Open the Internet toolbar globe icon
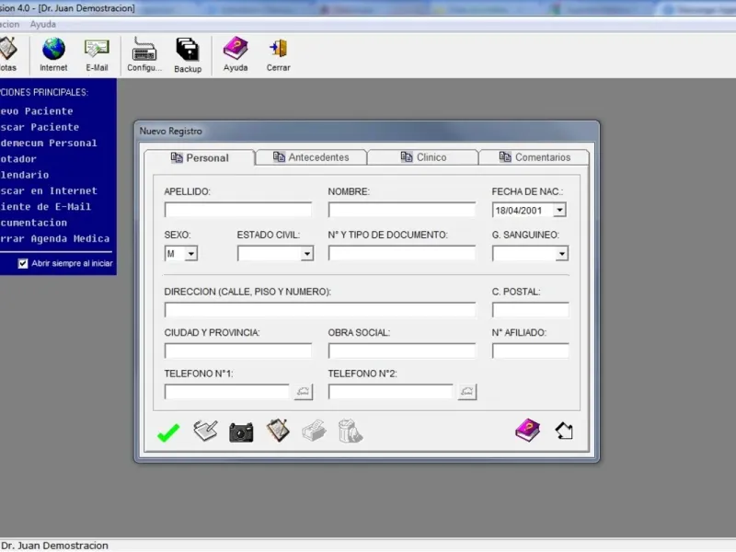This screenshot has width=736, height=552. pyautogui.click(x=53, y=51)
